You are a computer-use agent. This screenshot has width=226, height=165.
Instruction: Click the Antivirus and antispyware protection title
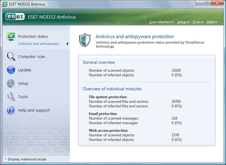coord(135,37)
